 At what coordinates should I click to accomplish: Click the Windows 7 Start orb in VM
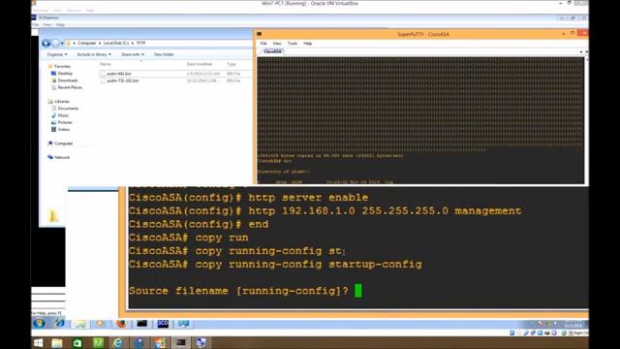tap(39, 323)
